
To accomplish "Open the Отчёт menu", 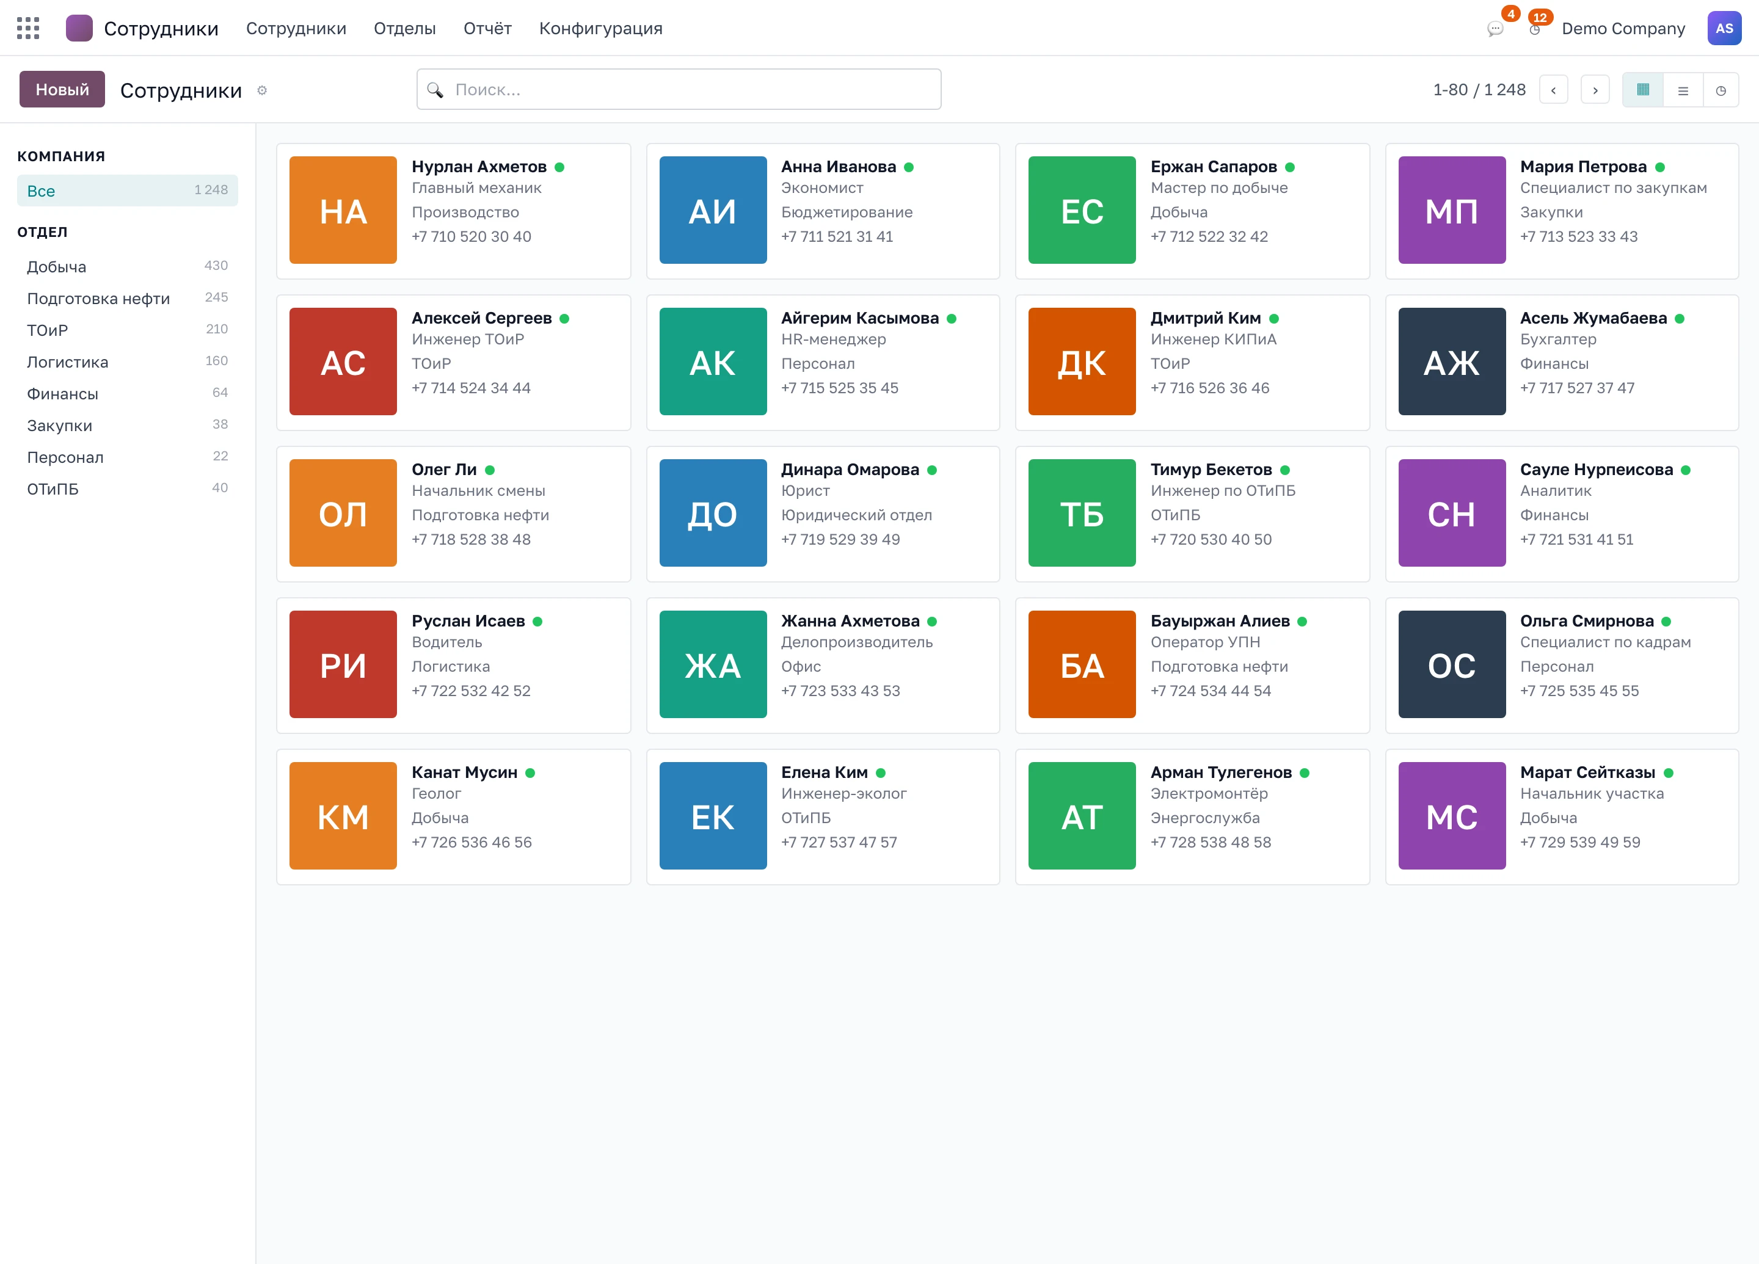I will coord(487,29).
